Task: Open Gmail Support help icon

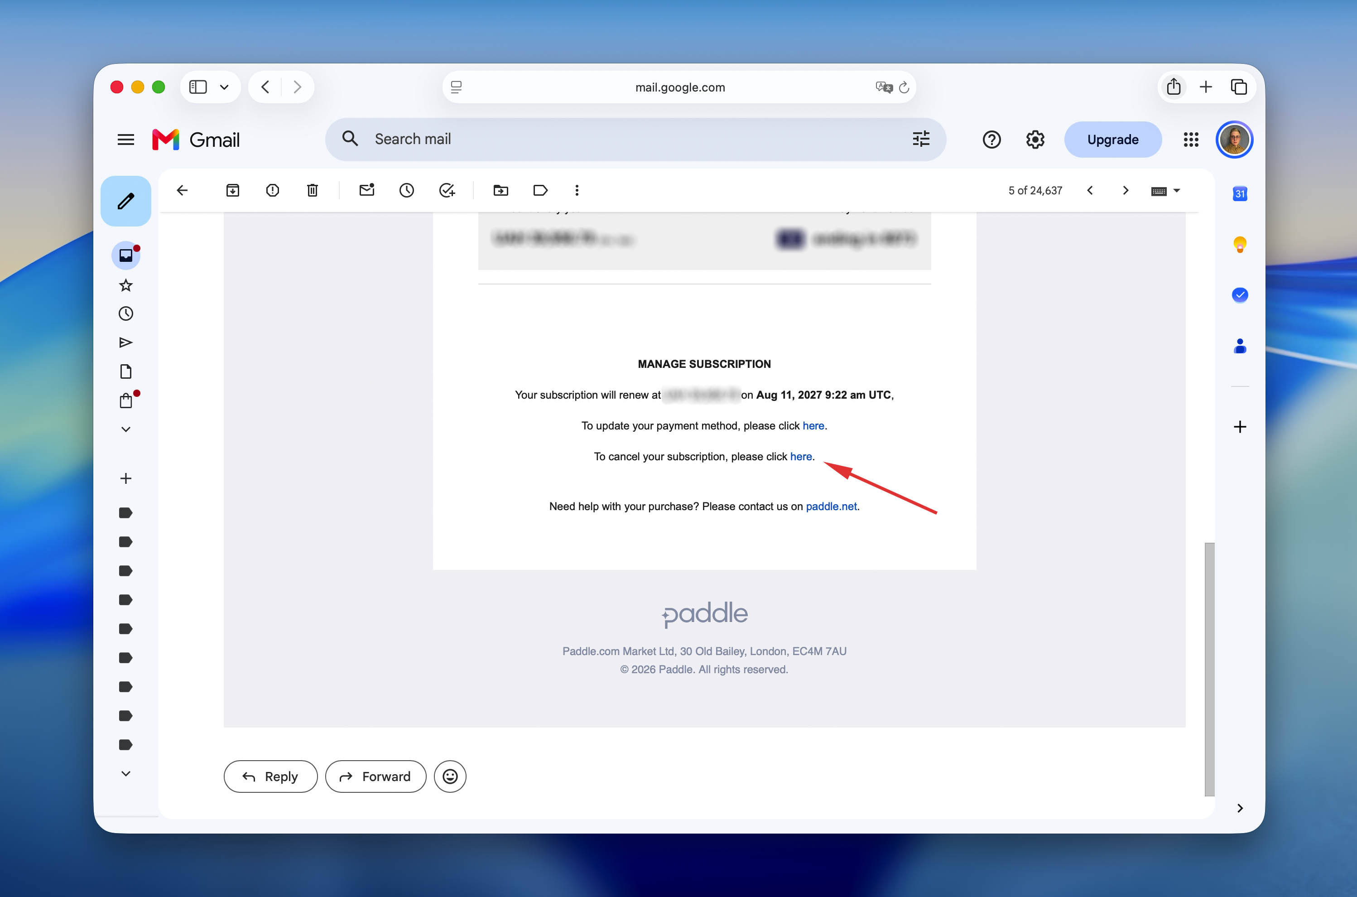Action: click(x=991, y=140)
